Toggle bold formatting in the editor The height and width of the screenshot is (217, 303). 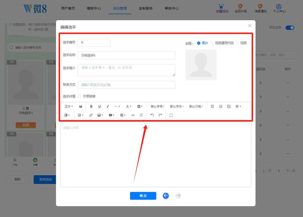[x=91, y=106]
